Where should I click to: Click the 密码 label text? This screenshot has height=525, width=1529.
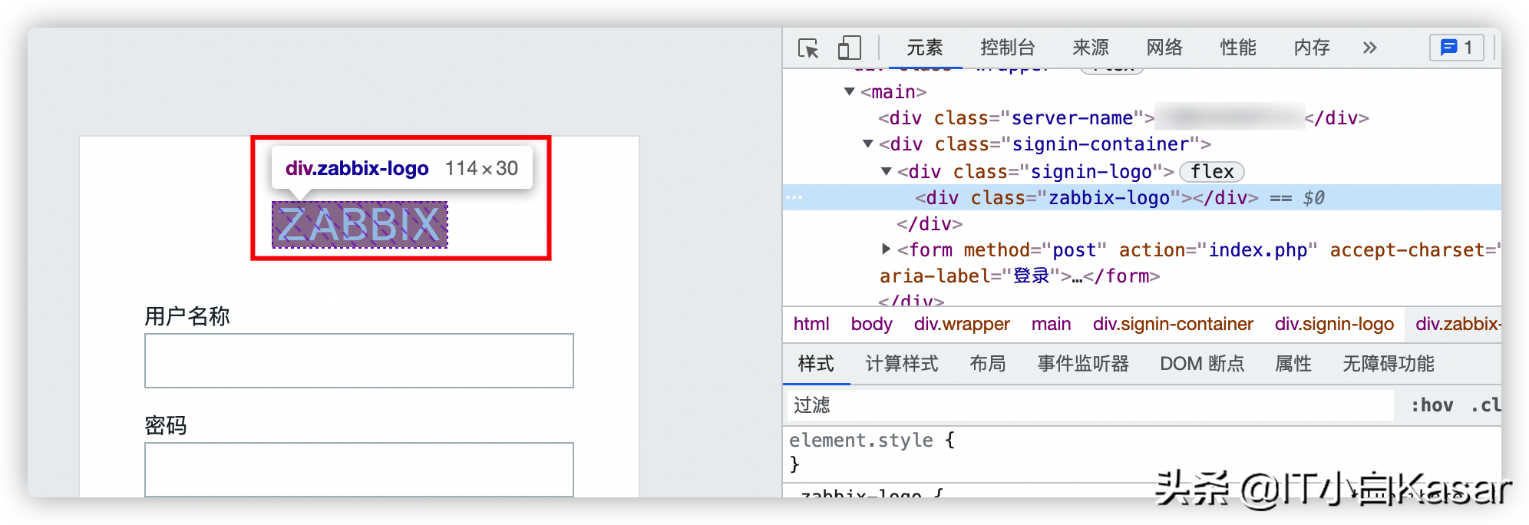click(166, 425)
